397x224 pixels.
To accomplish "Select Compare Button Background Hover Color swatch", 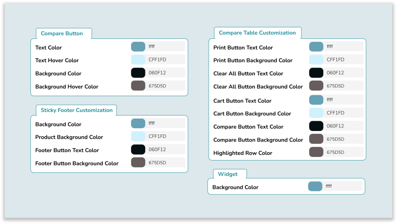I will 138,86.
